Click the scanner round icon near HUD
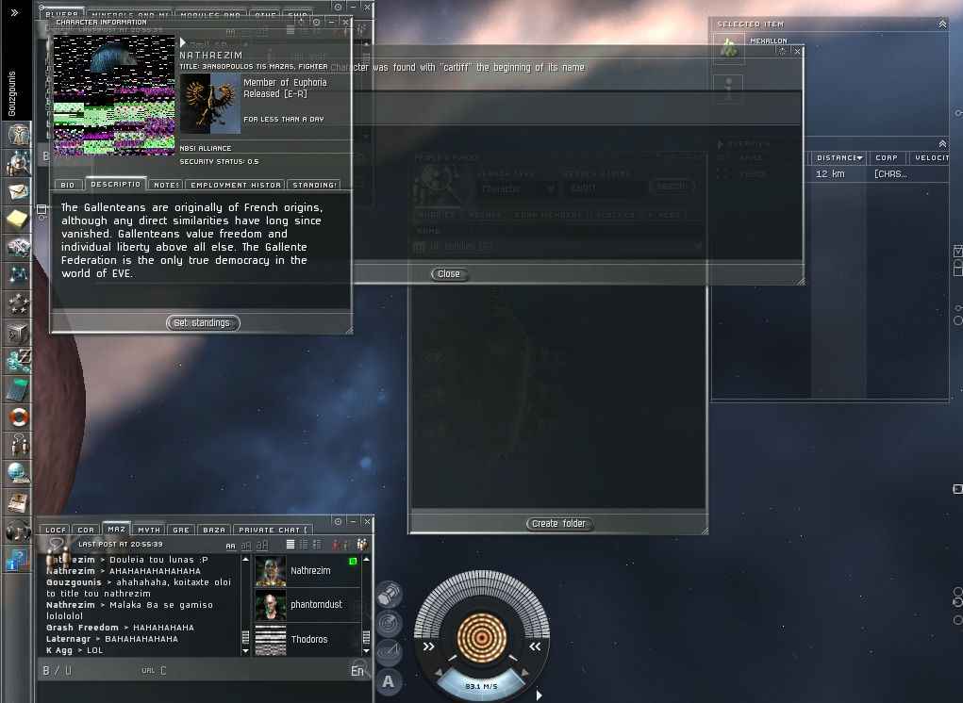Screen dimensions: 963x703 point(389,623)
